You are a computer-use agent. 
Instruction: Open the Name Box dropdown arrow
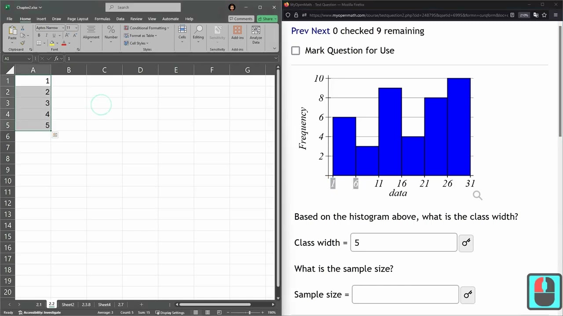[x=29, y=58]
